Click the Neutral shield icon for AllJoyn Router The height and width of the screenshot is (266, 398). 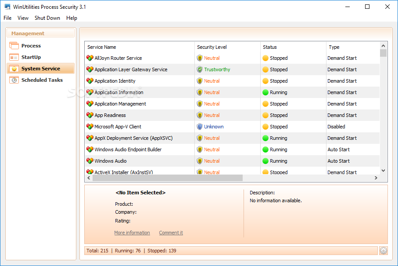pos(200,58)
